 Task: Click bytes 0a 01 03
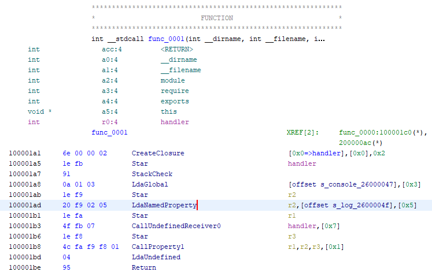click(79, 185)
